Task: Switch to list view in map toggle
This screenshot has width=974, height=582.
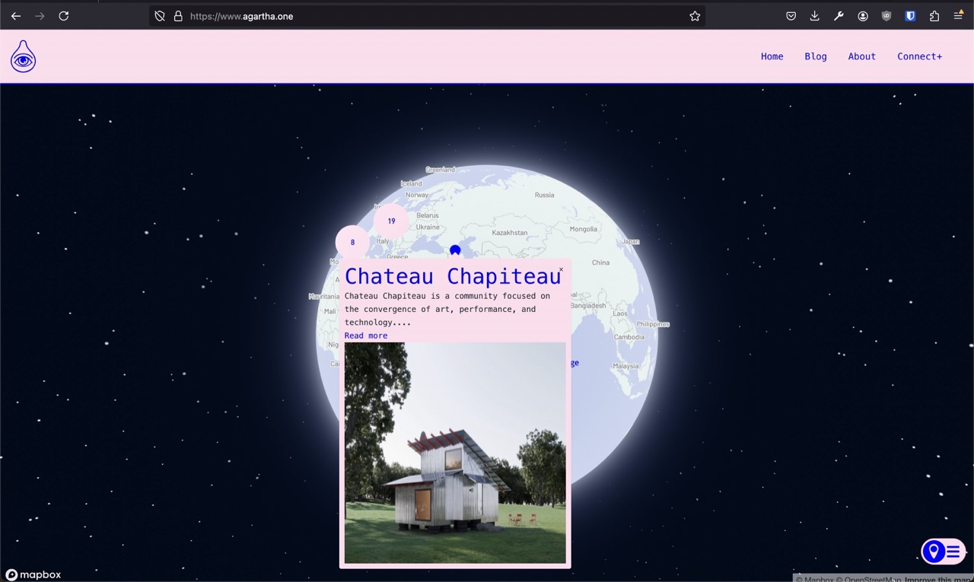Action: click(x=953, y=552)
